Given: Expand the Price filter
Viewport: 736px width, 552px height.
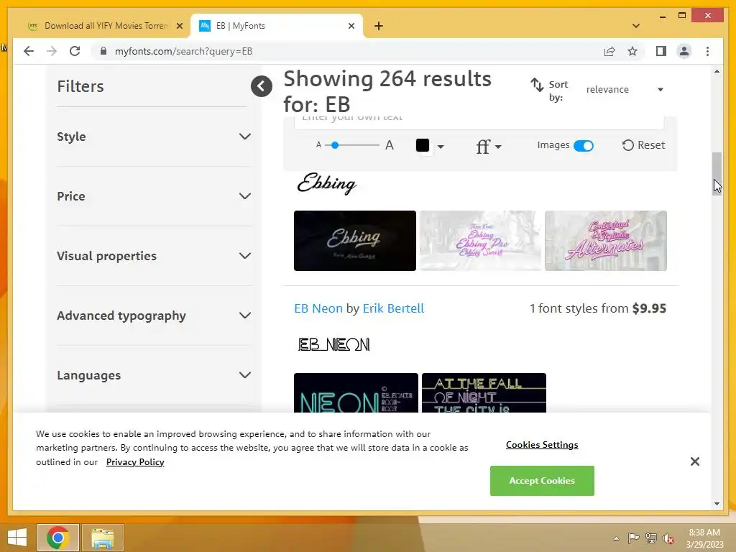Looking at the screenshot, I should pos(154,196).
